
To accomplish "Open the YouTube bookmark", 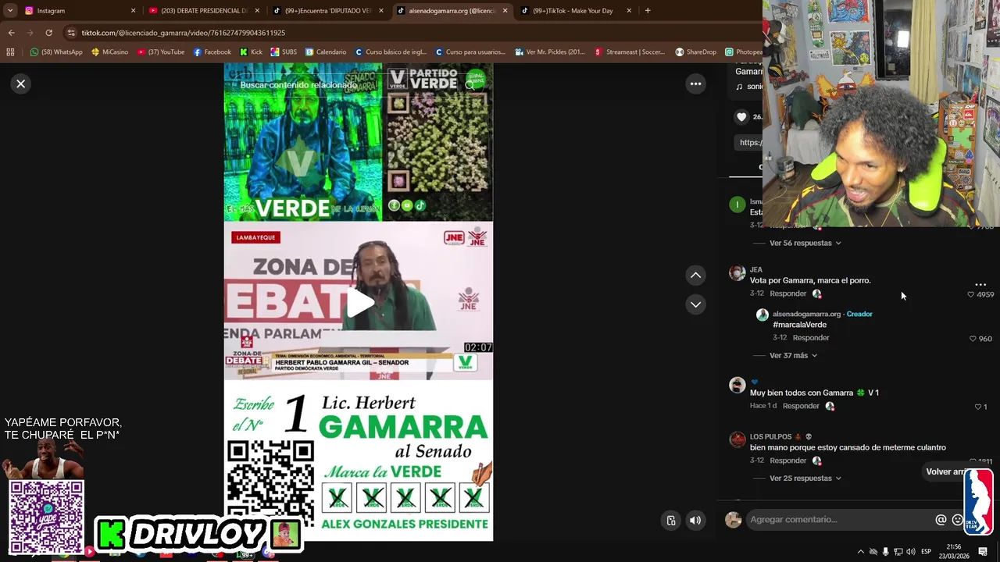I will [161, 52].
